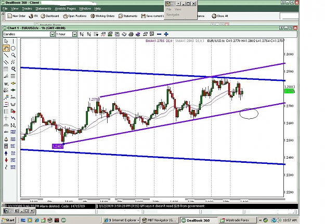The width and height of the screenshot is (325, 224).
Task: Select the vertical line tool
Action: tap(13, 41)
